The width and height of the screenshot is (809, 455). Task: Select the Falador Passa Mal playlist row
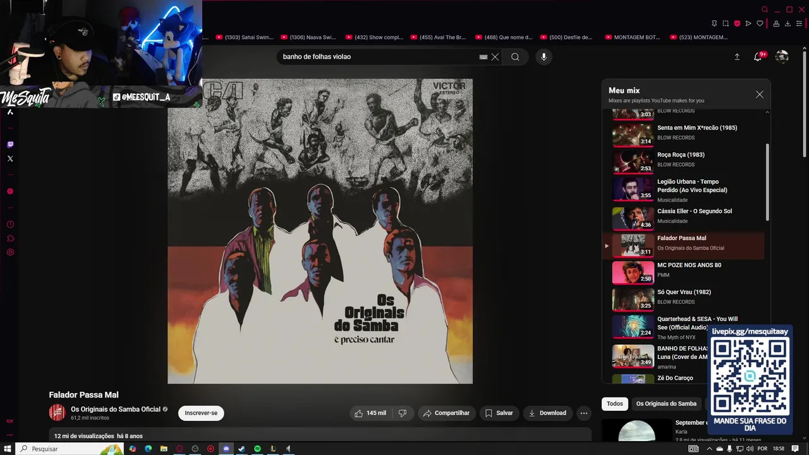point(684,245)
